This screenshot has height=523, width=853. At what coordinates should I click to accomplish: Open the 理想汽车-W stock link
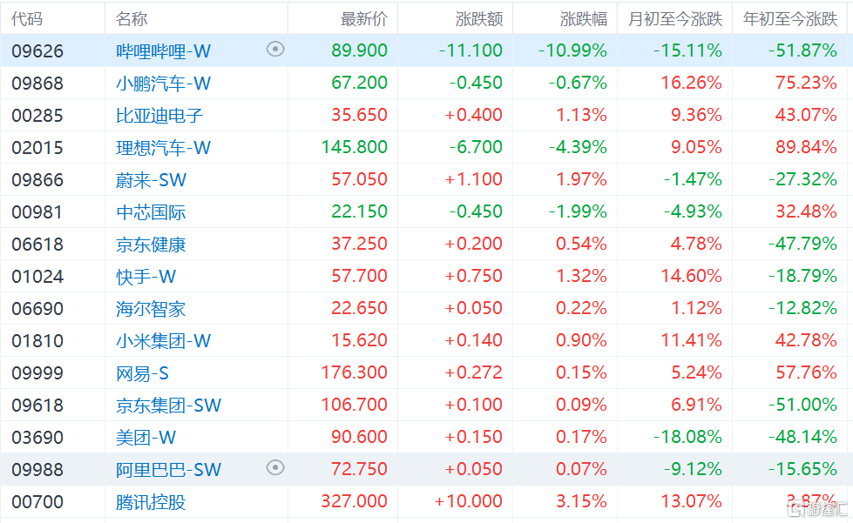click(163, 148)
